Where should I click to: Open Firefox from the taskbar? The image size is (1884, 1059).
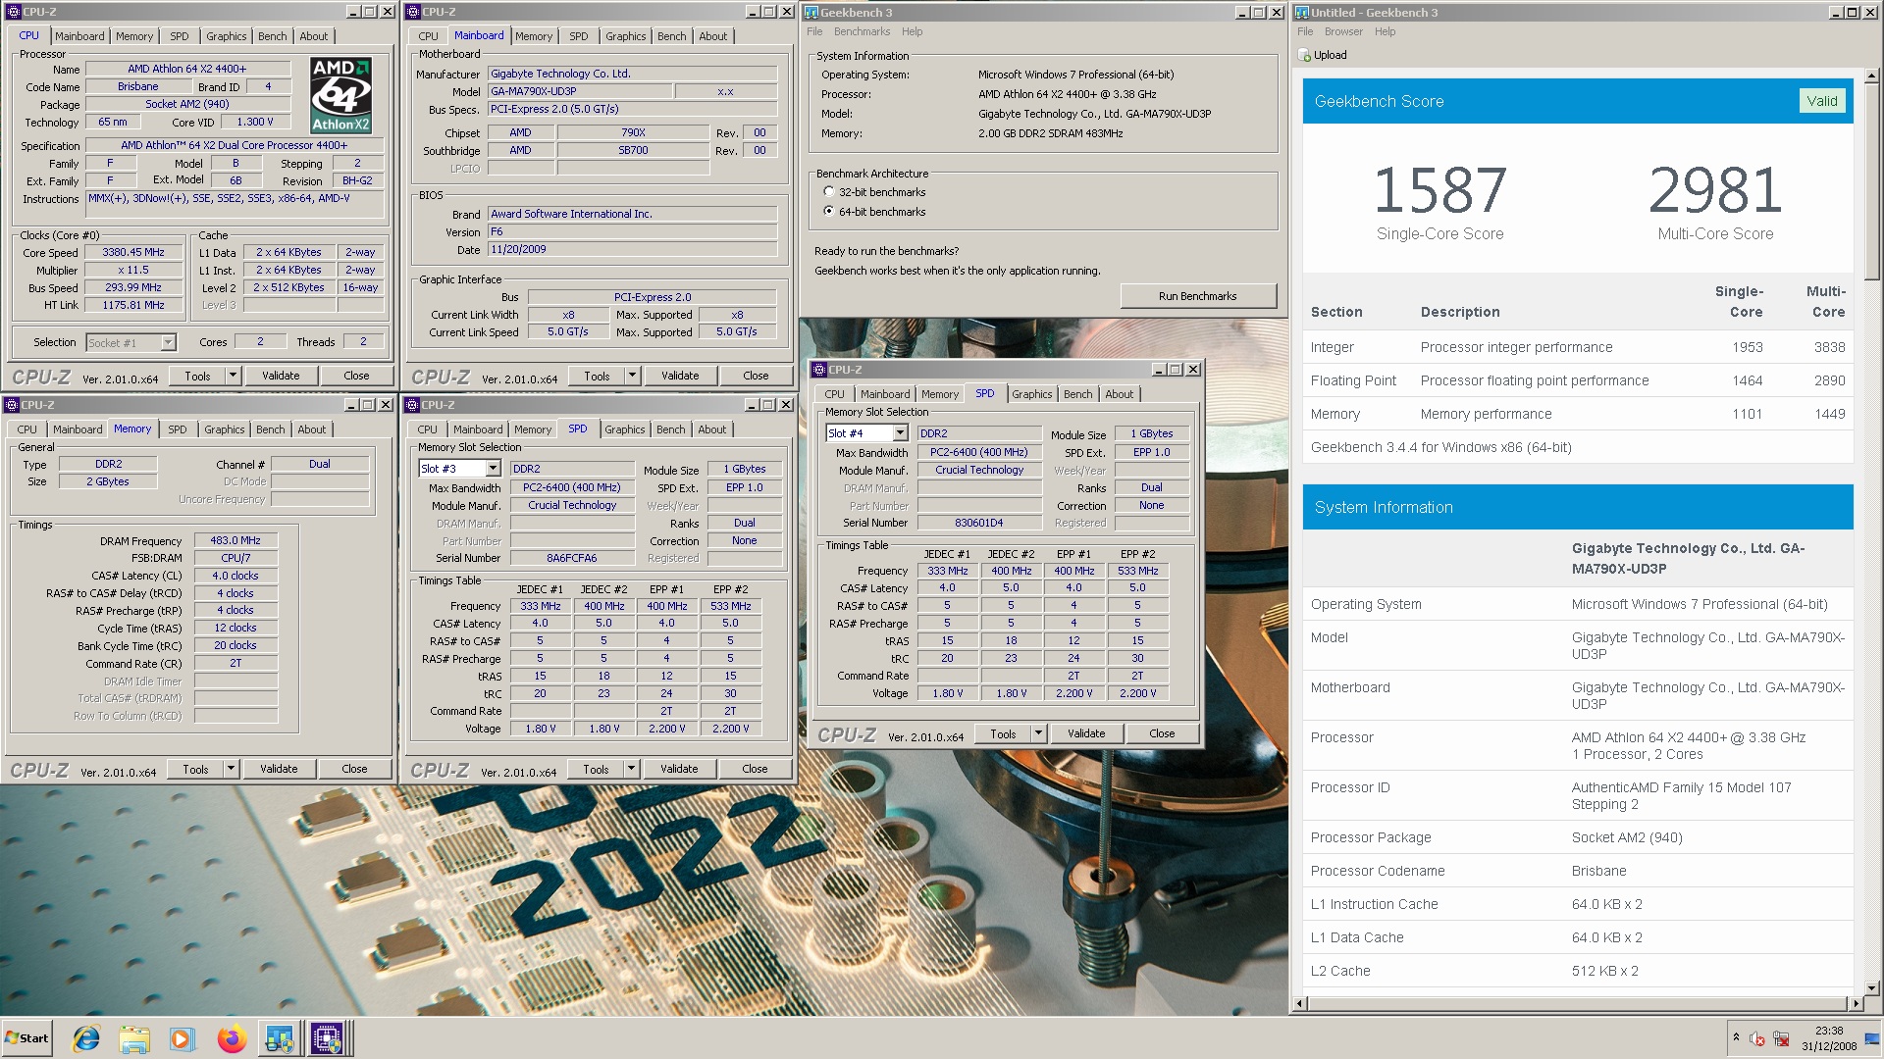click(x=232, y=1038)
